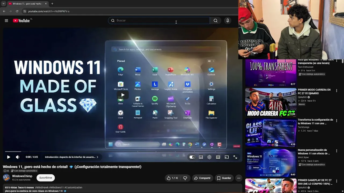Image resolution: width=344 pixels, height=193 pixels.
Task: Open options for Transforma la configuración video
Action: click(x=336, y=121)
